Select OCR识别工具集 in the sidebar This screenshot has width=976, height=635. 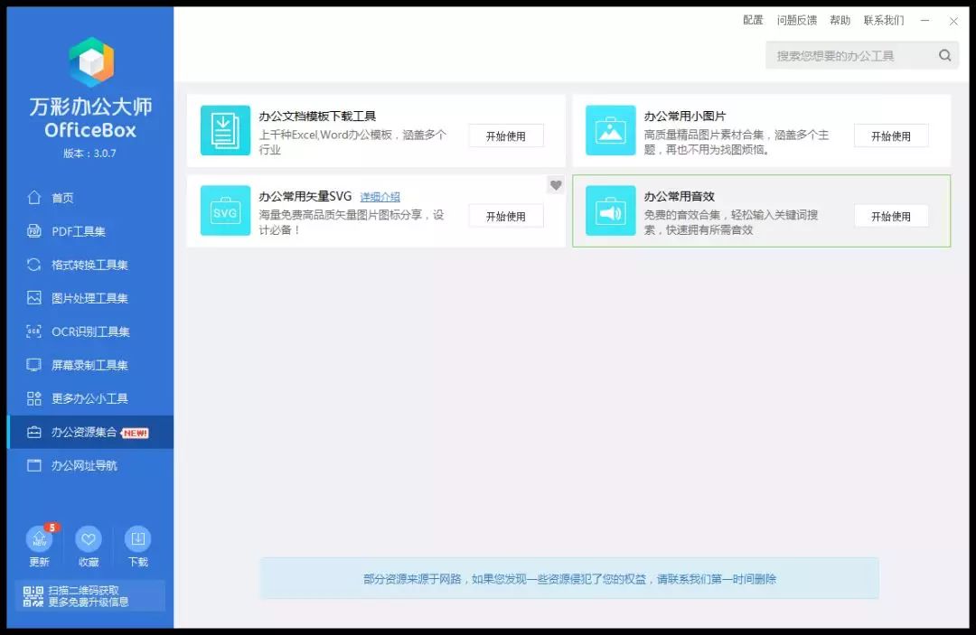90,332
